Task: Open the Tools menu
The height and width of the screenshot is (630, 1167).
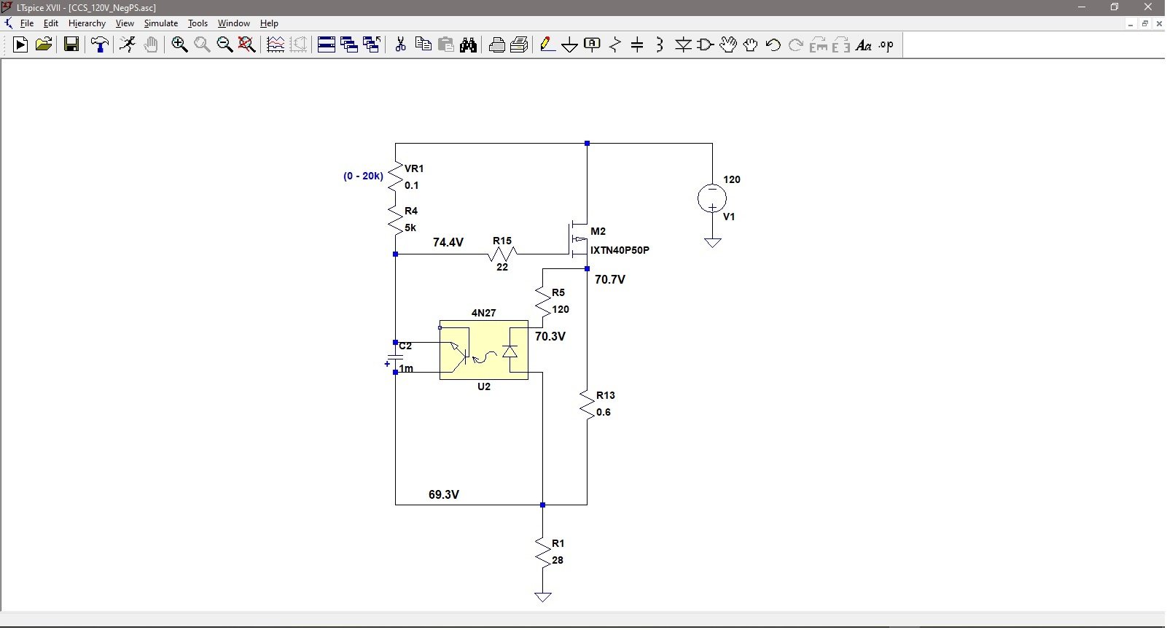Action: (198, 23)
